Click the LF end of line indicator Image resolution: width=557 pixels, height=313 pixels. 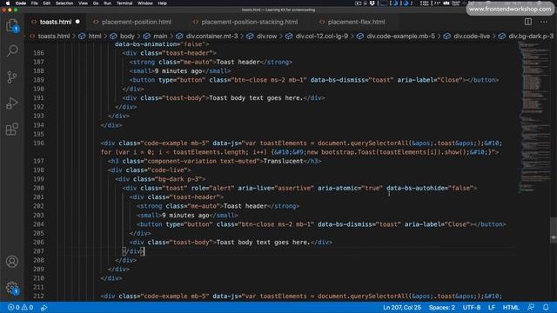[492, 307]
